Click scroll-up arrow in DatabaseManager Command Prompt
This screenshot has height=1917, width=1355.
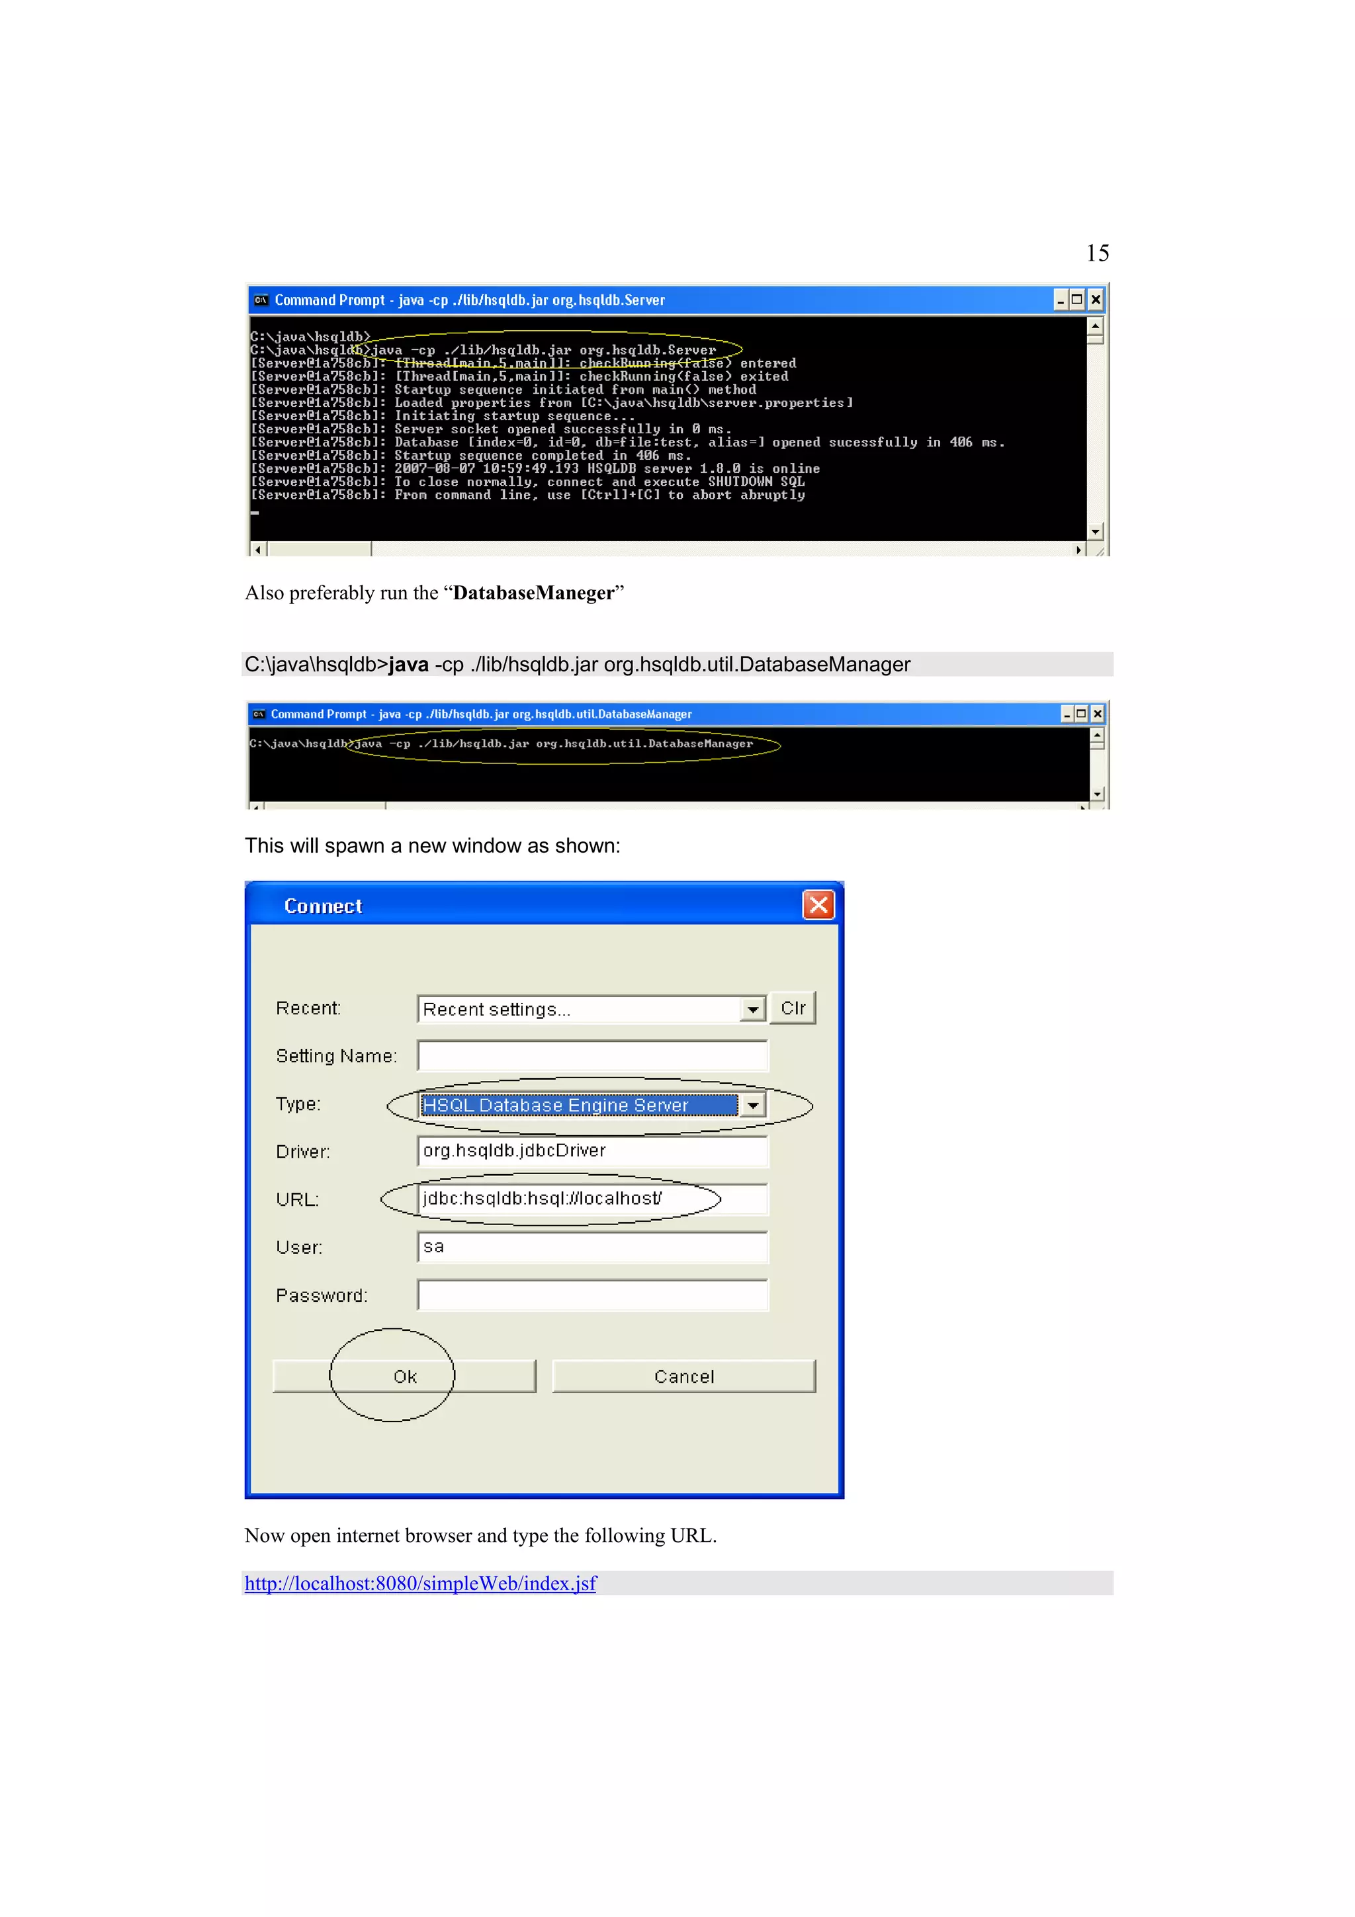[1097, 735]
